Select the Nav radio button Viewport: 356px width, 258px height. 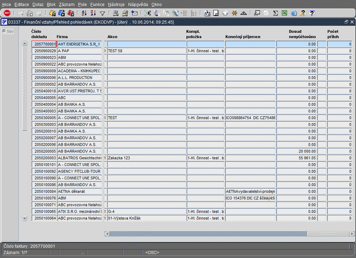point(4,31)
